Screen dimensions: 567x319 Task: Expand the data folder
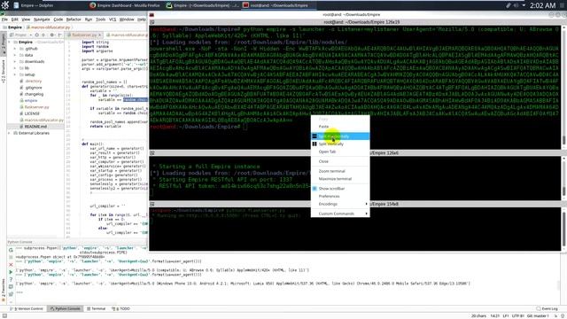click(x=15, y=55)
